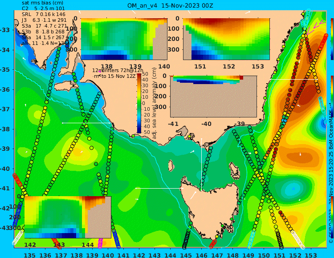Click the '-33' latitude axis label
This screenshot has height=258, width=334.
click(5, 30)
